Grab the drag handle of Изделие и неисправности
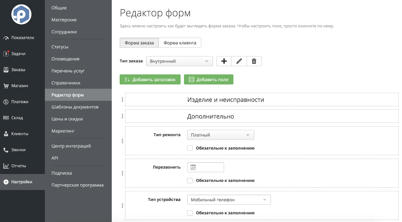This screenshot has height=222, width=402. pyautogui.click(x=122, y=100)
